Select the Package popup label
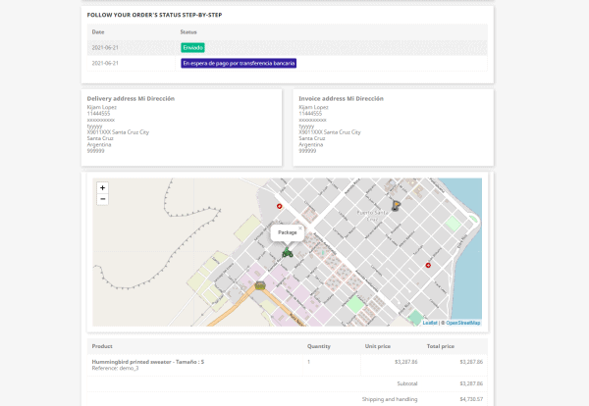Image resolution: width=589 pixels, height=406 pixels. (x=287, y=232)
